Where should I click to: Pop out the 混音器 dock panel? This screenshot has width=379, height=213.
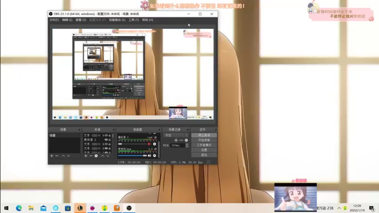pyautogui.click(x=159, y=130)
